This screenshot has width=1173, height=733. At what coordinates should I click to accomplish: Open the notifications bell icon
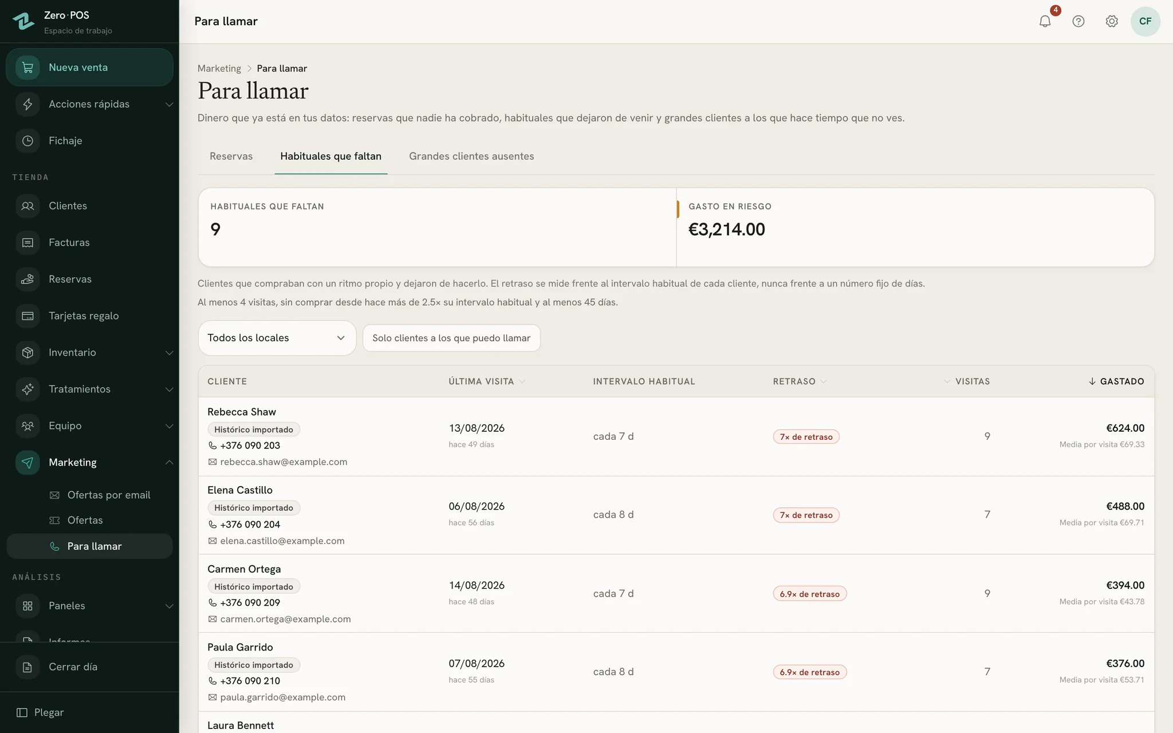pyautogui.click(x=1045, y=21)
